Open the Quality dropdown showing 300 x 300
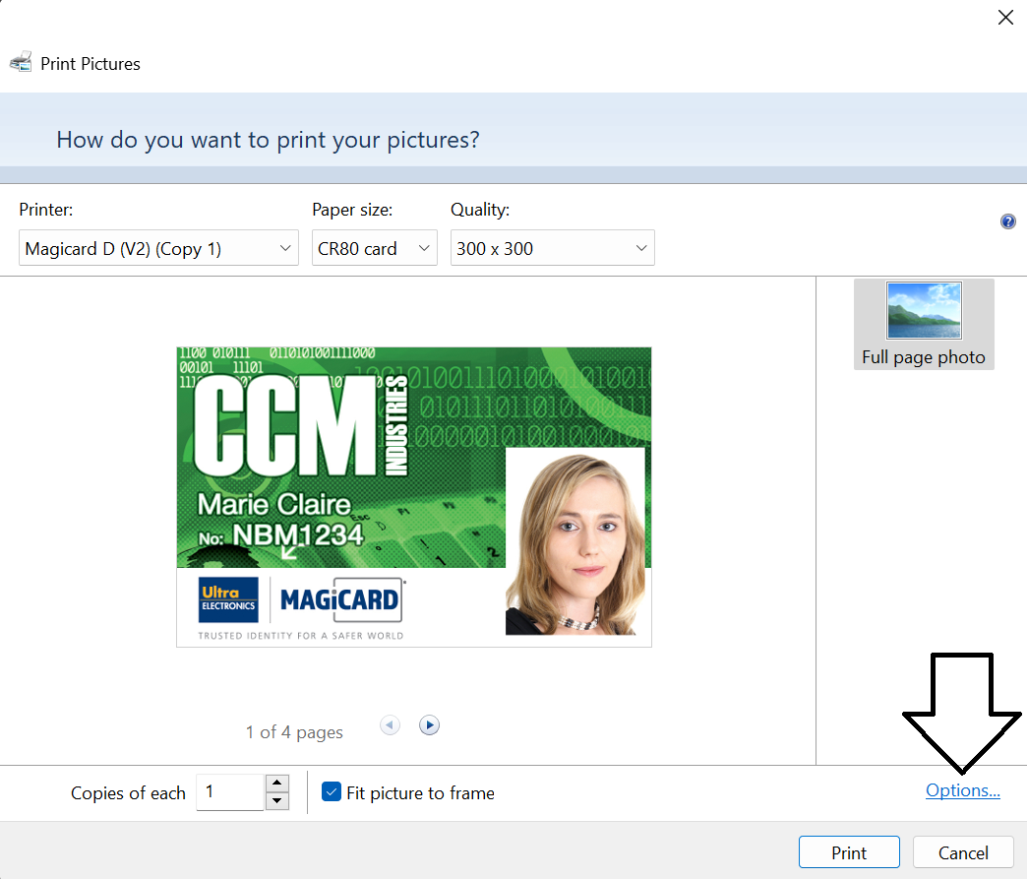1027x879 pixels. (x=552, y=248)
